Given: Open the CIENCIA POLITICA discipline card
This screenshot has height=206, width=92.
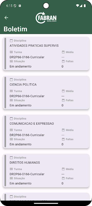Looking at the screenshot, I should (46, 92).
